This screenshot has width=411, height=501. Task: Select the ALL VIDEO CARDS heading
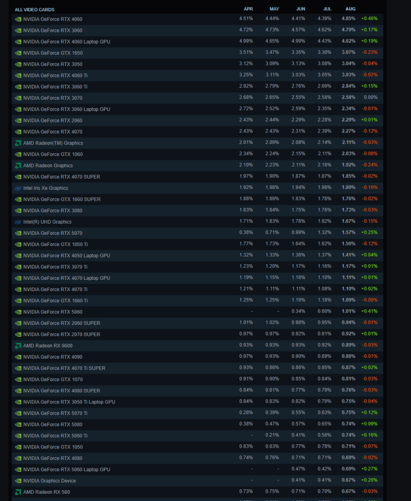point(34,9)
